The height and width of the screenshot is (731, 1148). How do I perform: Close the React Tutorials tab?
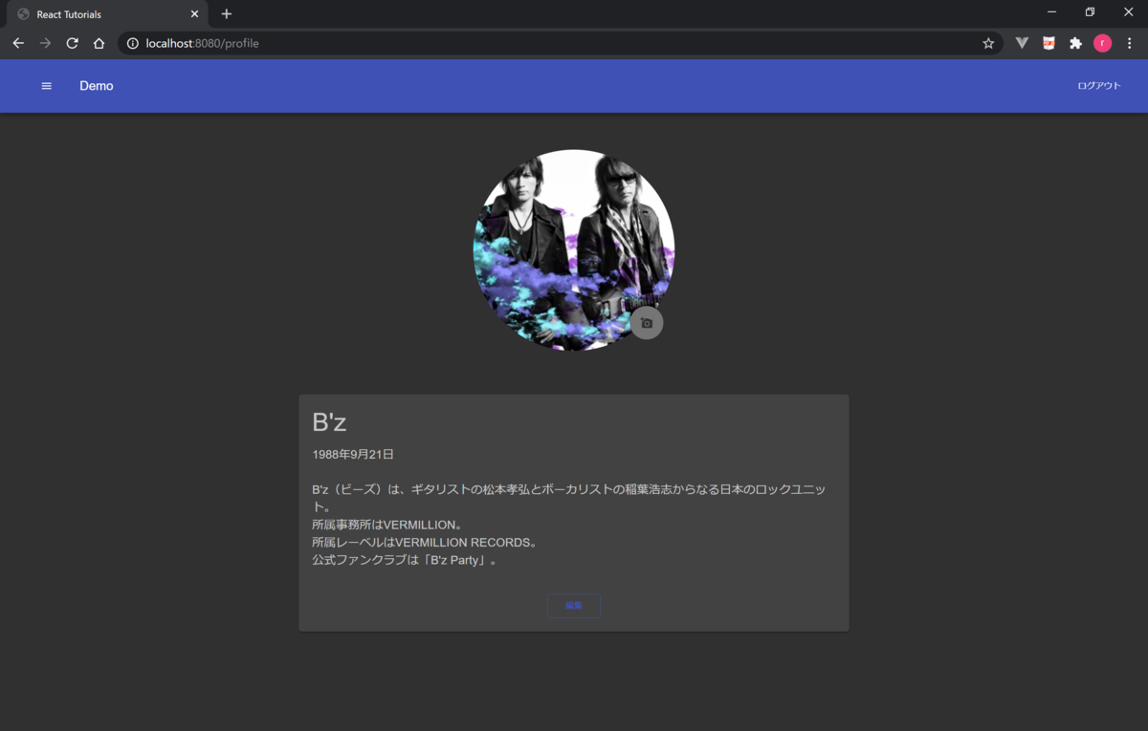tap(194, 14)
